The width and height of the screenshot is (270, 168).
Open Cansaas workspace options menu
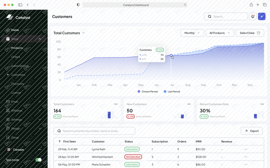point(40,150)
